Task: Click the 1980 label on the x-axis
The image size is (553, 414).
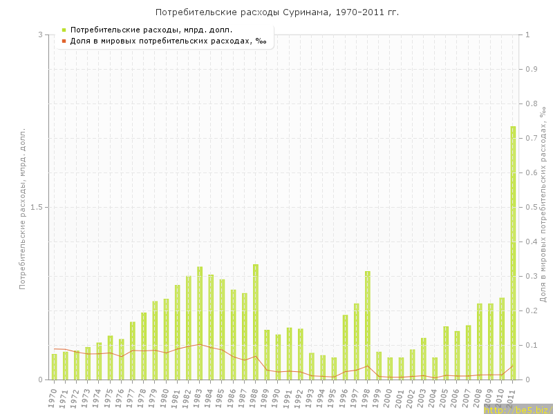Action: (x=165, y=398)
